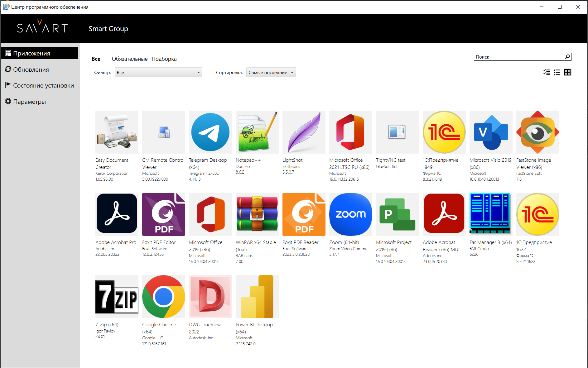Expand the Фильтр dropdown

tap(158, 73)
